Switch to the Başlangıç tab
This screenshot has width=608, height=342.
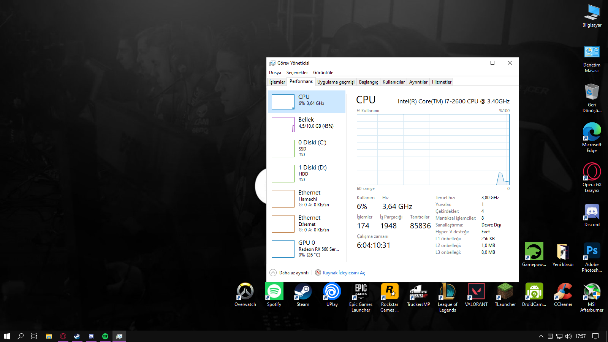click(369, 82)
